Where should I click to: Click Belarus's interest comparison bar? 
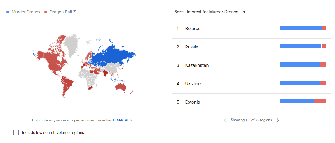pos(303,28)
